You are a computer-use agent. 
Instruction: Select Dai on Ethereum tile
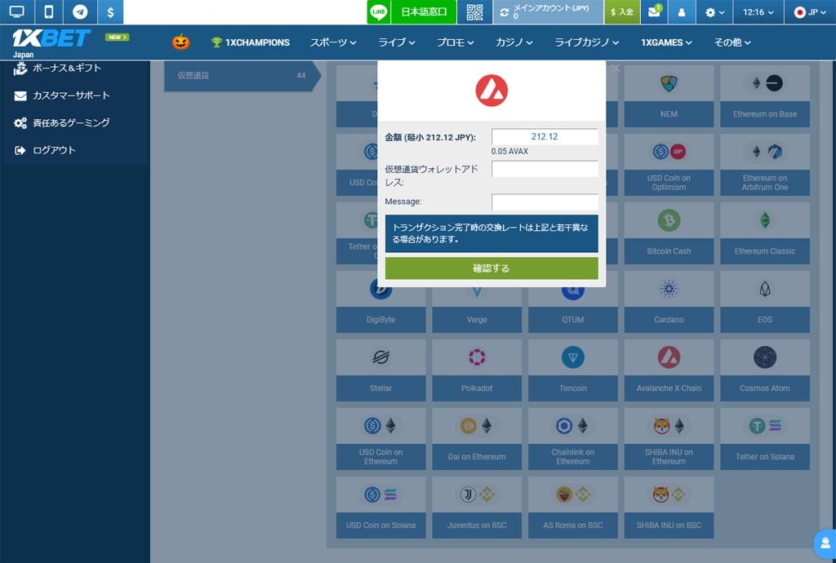477,439
